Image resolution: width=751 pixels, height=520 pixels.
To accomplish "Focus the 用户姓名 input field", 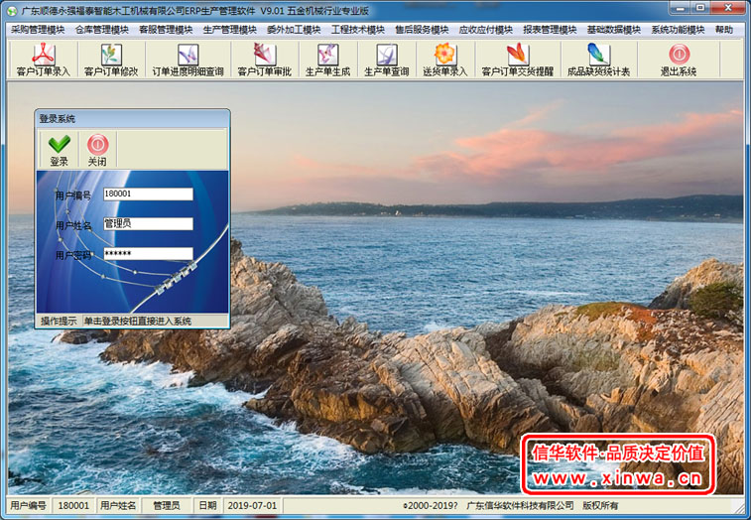I will [148, 224].
